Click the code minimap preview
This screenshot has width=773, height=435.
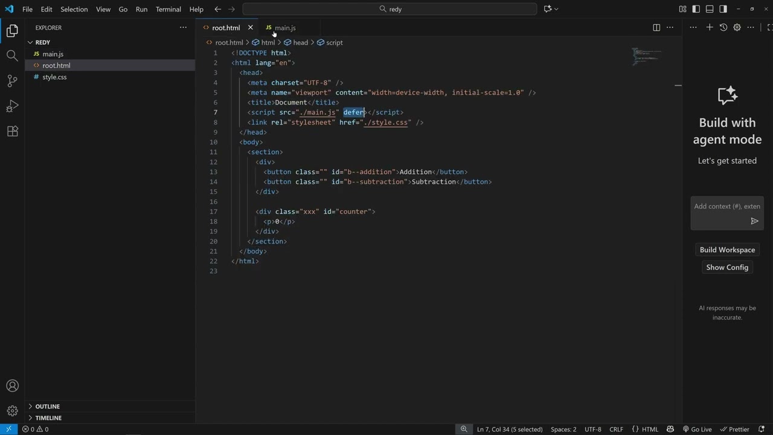(x=647, y=56)
